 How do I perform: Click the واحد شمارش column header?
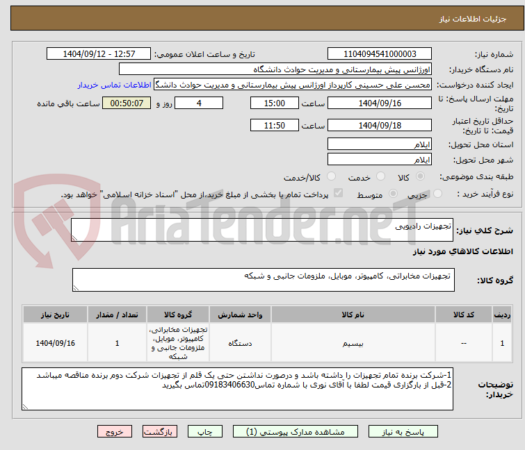240,315
